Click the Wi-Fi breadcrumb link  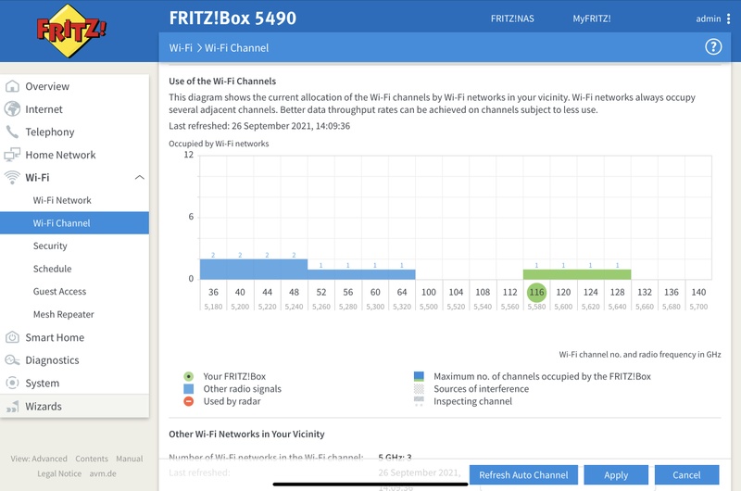pos(181,48)
